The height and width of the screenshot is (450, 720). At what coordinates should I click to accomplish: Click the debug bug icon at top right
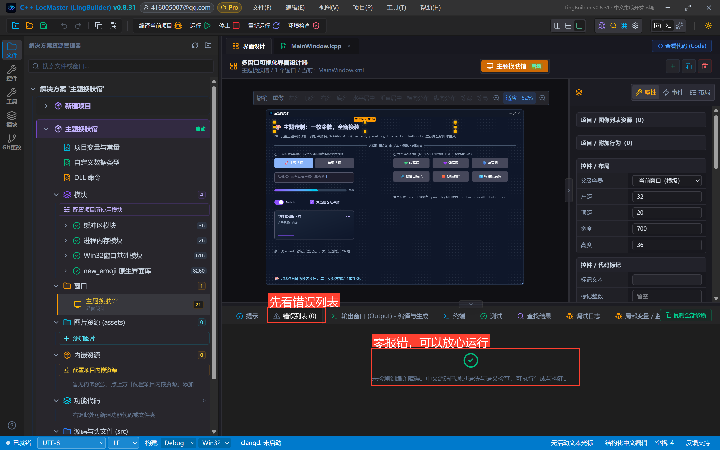pos(602,26)
